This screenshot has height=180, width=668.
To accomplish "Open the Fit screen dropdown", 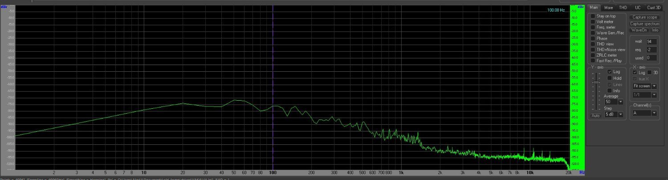I will click(x=644, y=86).
